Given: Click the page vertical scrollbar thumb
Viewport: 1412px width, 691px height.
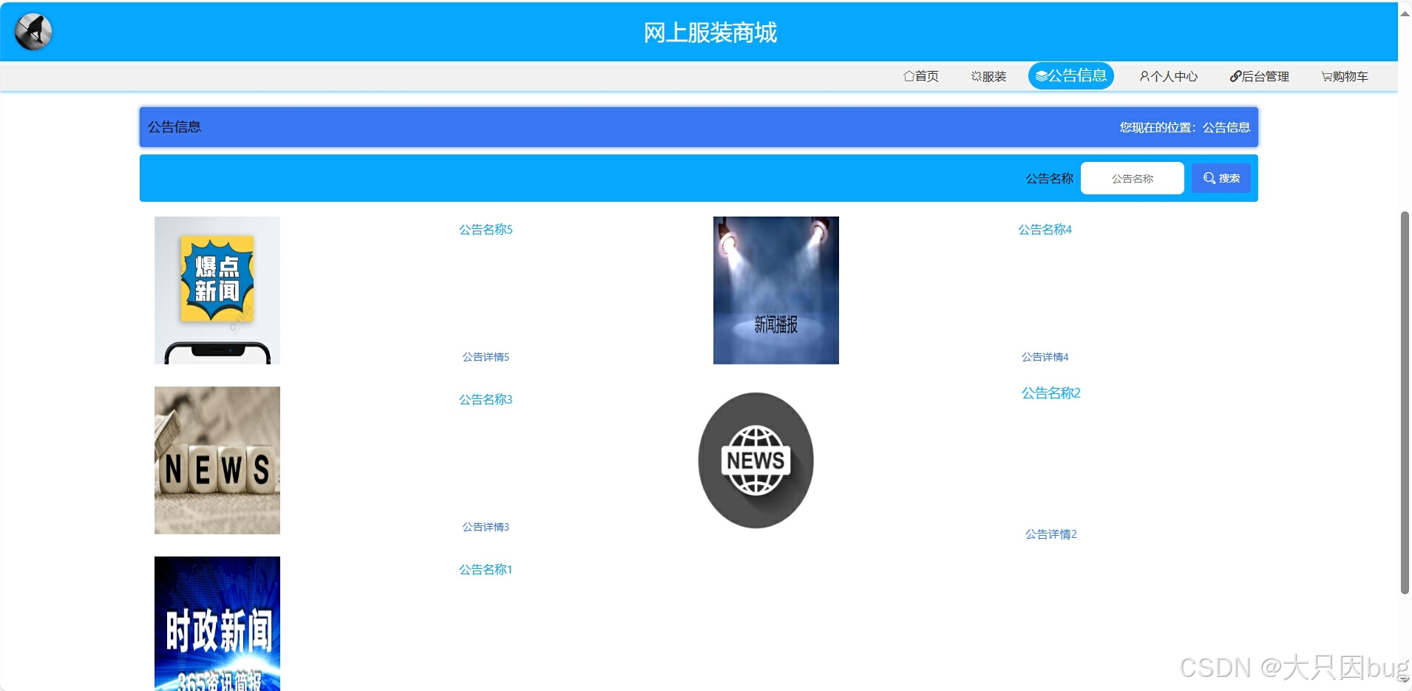Looking at the screenshot, I should [x=1405, y=403].
